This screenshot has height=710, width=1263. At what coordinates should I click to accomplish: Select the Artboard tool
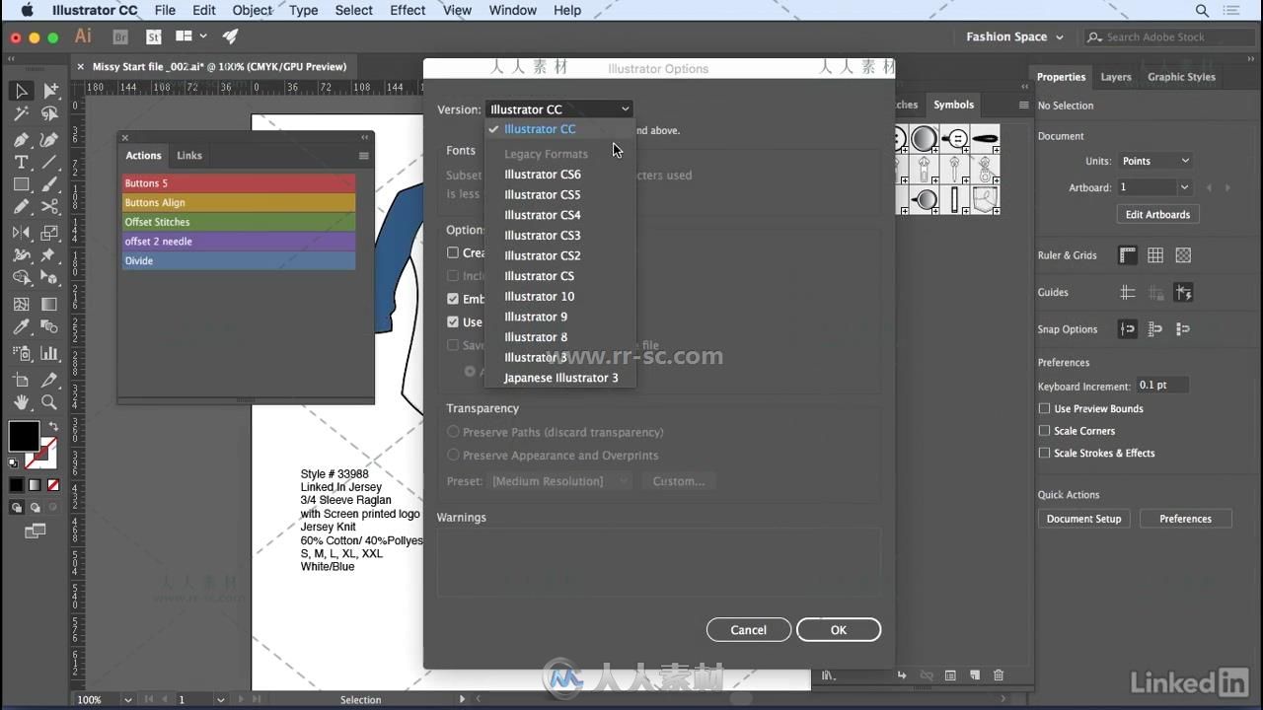tap(21, 380)
